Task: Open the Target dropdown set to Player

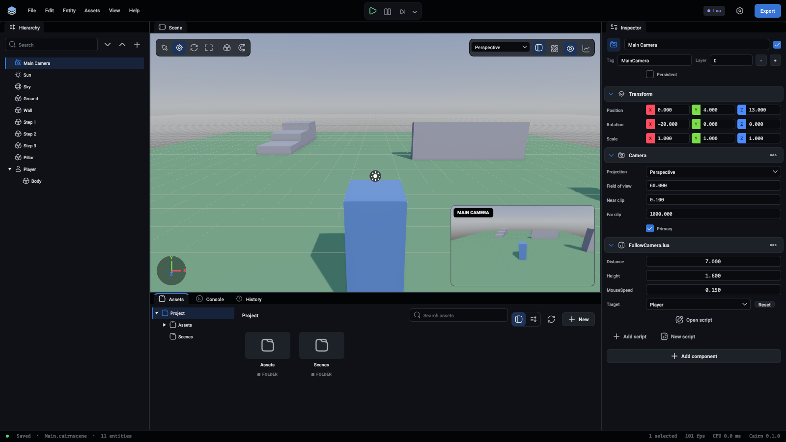Action: [x=698, y=304]
